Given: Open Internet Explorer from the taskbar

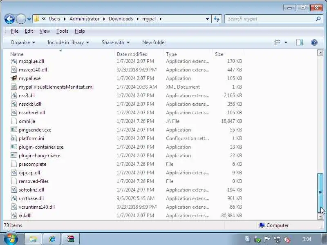Looking at the screenshot, I should point(52,239).
